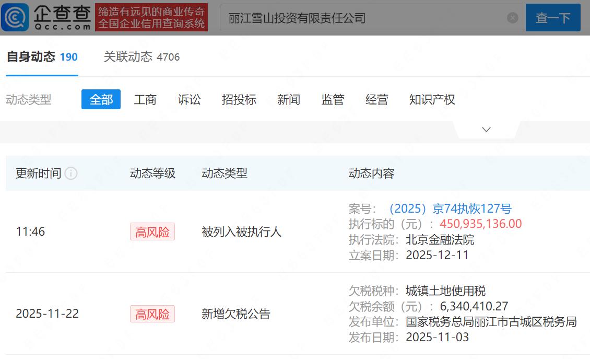Select the 监管 filter option
Viewport: 590px width, 359px height.
point(334,99)
